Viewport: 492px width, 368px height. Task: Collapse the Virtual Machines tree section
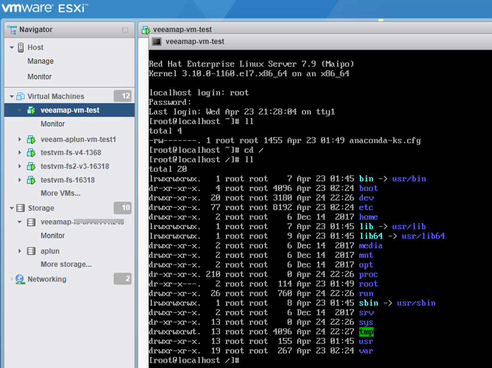pyautogui.click(x=12, y=96)
